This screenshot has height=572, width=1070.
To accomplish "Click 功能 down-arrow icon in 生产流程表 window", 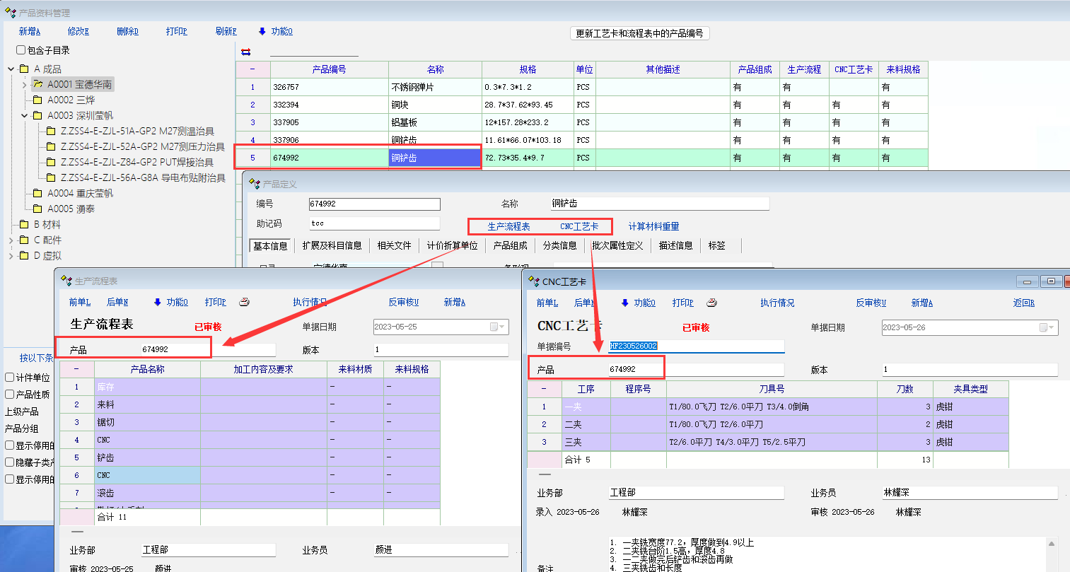I will click(157, 302).
